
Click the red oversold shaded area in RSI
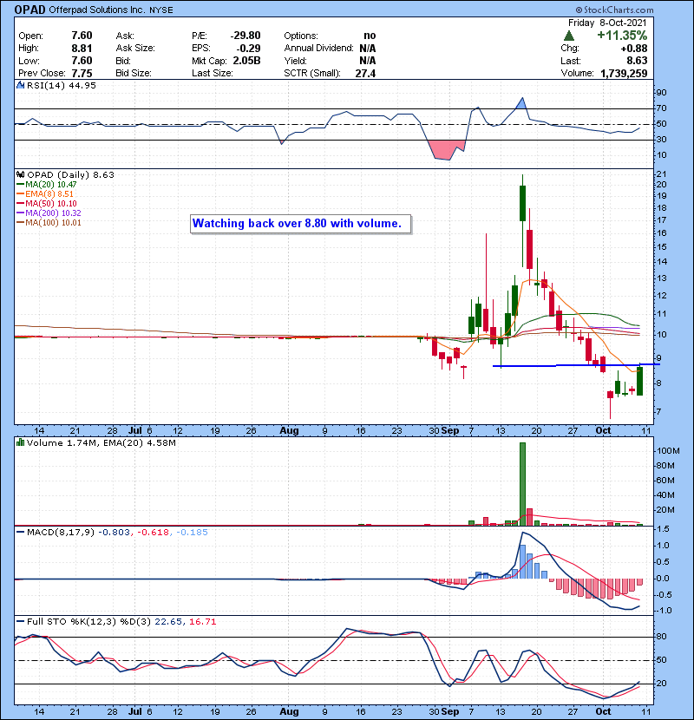[x=447, y=150]
